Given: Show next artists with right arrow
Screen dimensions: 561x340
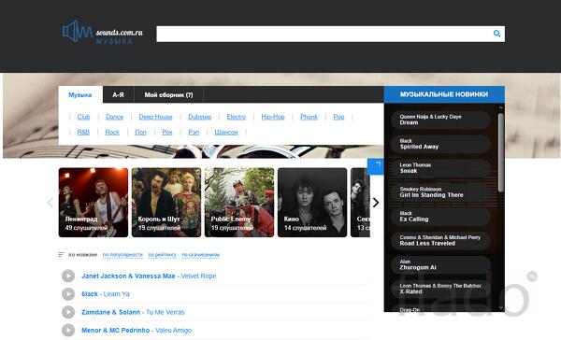Looking at the screenshot, I should tap(376, 203).
